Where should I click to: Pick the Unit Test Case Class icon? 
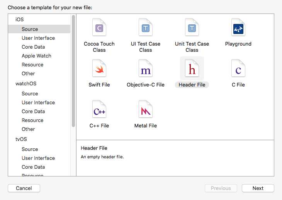(192, 27)
